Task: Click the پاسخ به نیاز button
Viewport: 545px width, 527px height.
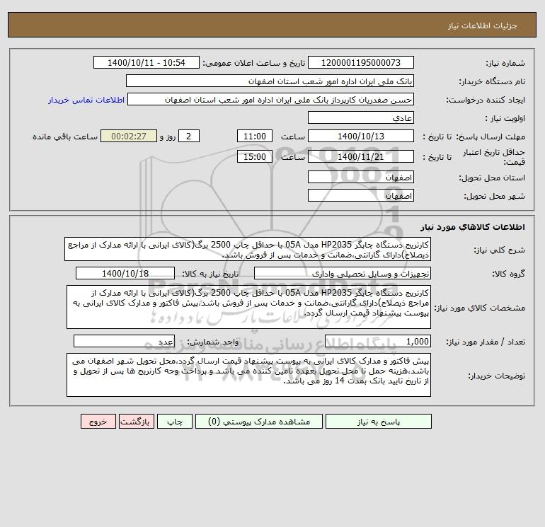Action: tap(379, 422)
